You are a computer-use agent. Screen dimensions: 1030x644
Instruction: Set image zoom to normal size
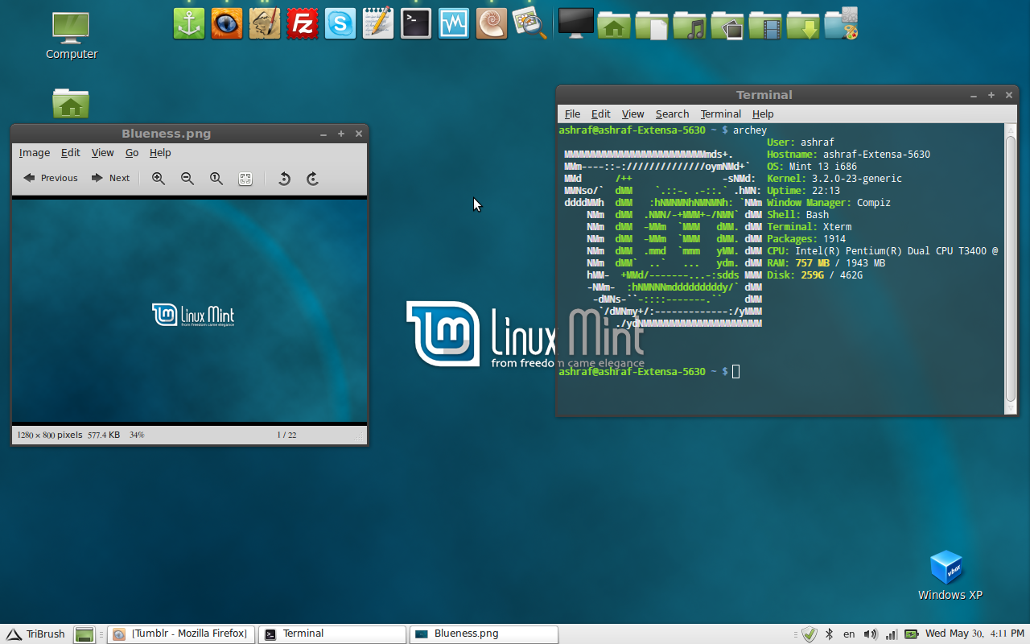(x=216, y=179)
